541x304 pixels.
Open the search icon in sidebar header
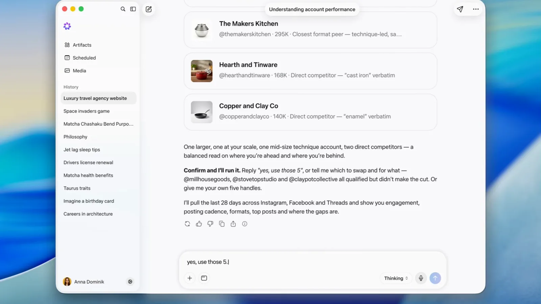click(x=123, y=9)
